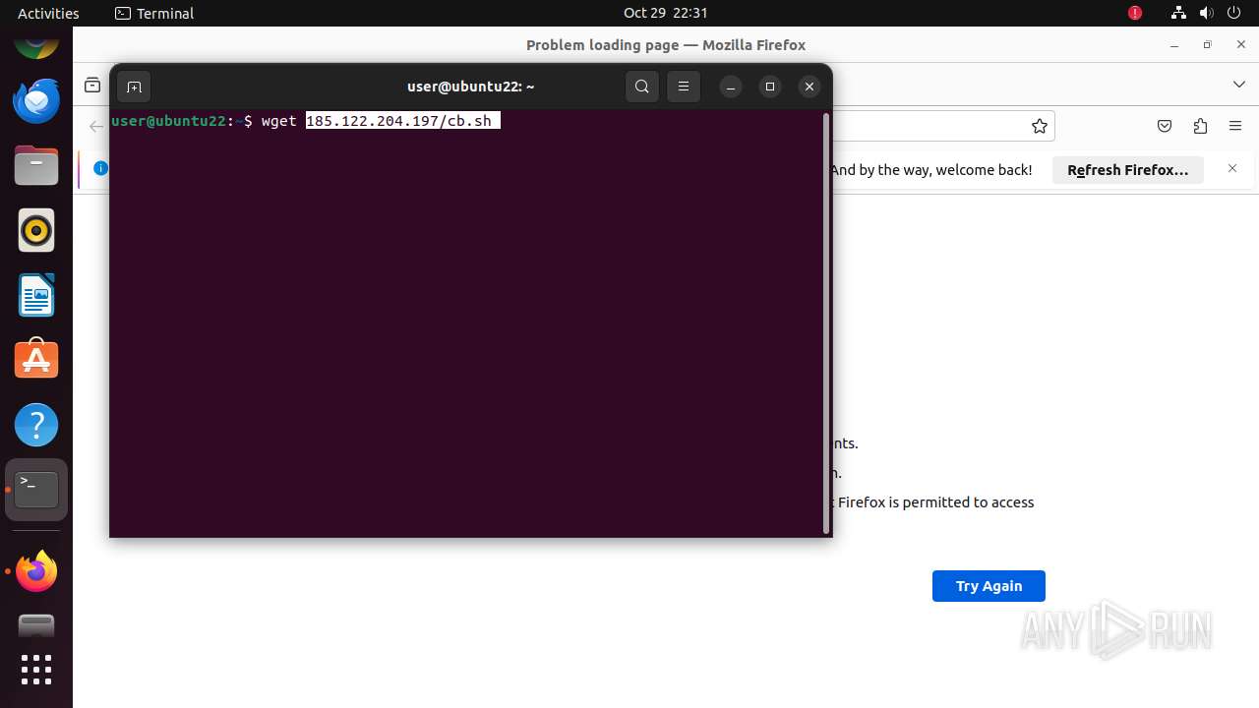Open Ubuntu Software from dock

36,360
